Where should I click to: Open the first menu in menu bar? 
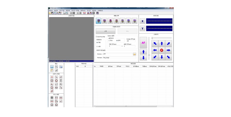pyautogui.click(x=51, y=11)
